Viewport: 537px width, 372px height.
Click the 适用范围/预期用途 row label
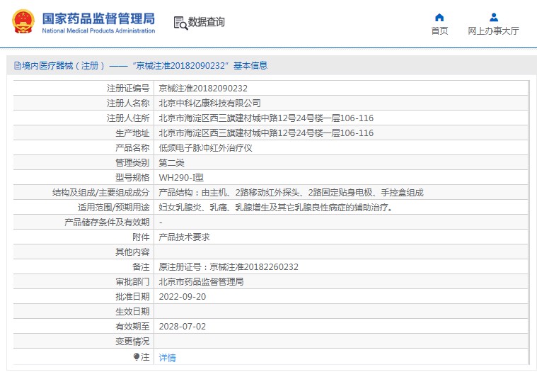pyautogui.click(x=114, y=208)
